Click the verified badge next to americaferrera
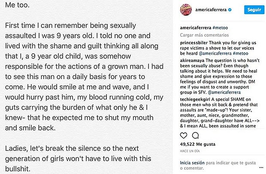 [x=230, y=10]
